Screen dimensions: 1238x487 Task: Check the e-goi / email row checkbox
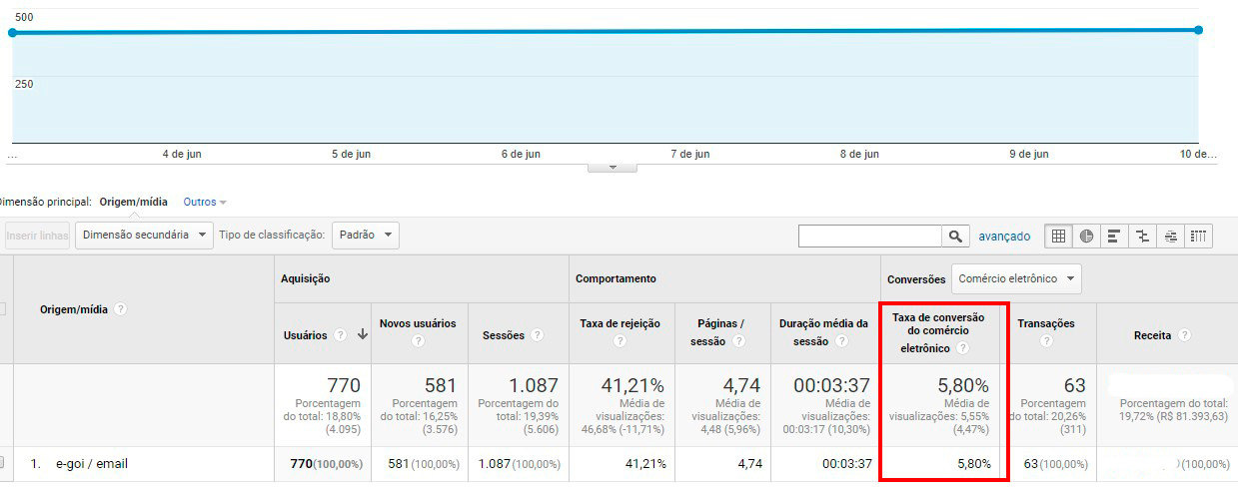[x=1, y=463]
